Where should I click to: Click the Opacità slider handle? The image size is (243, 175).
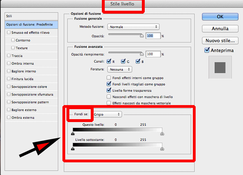142,36
